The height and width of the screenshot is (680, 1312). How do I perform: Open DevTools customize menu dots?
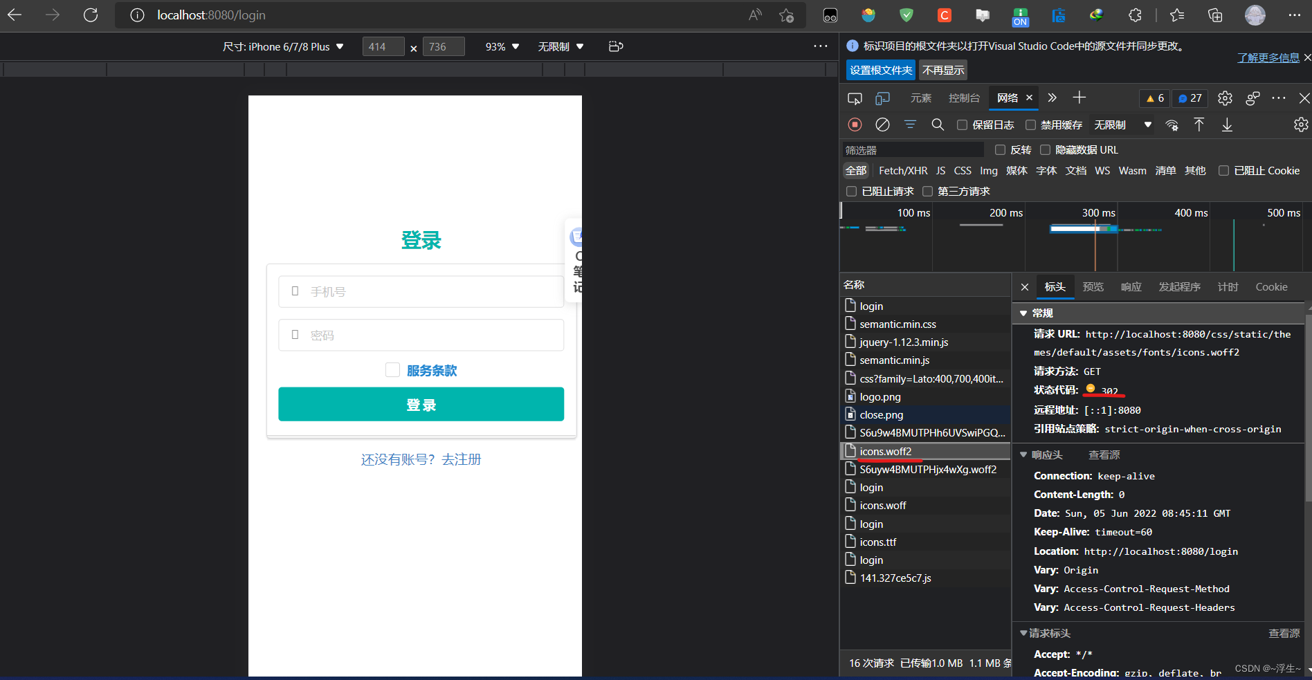[1279, 98]
